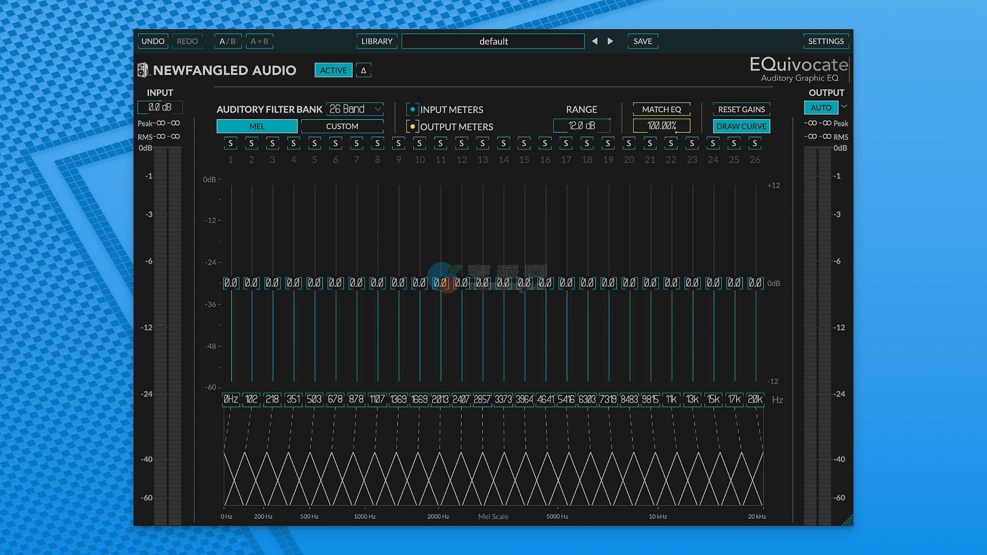Viewport: 987px width, 555px height.
Task: Toggle the Active bypass button
Action: click(x=333, y=70)
